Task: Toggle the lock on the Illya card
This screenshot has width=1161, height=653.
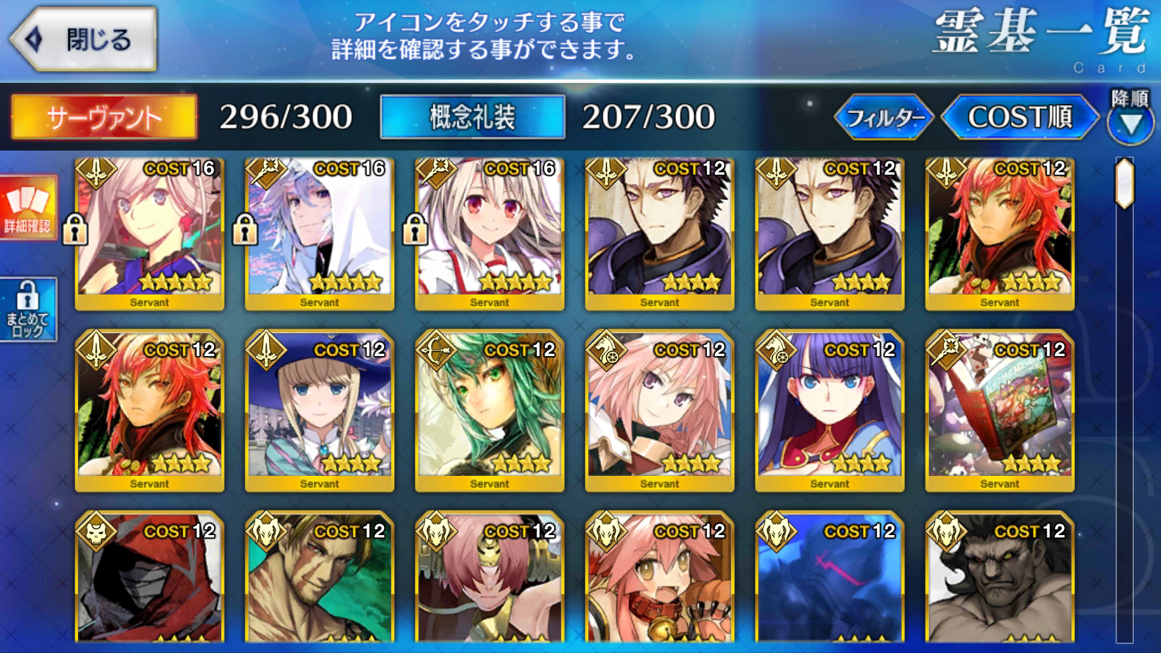Action: pyautogui.click(x=415, y=230)
